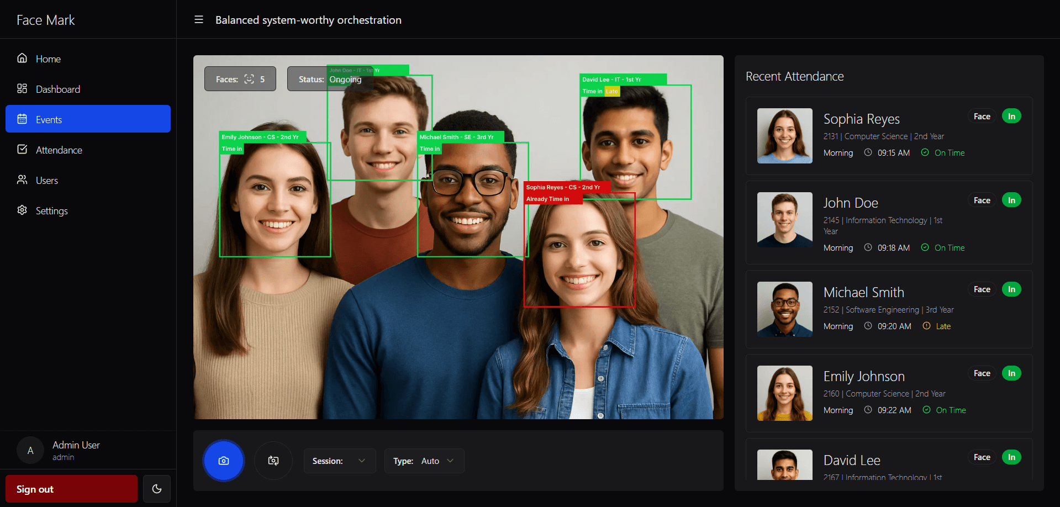Image resolution: width=1060 pixels, height=507 pixels.
Task: Select the switch camera icon
Action: point(273,460)
